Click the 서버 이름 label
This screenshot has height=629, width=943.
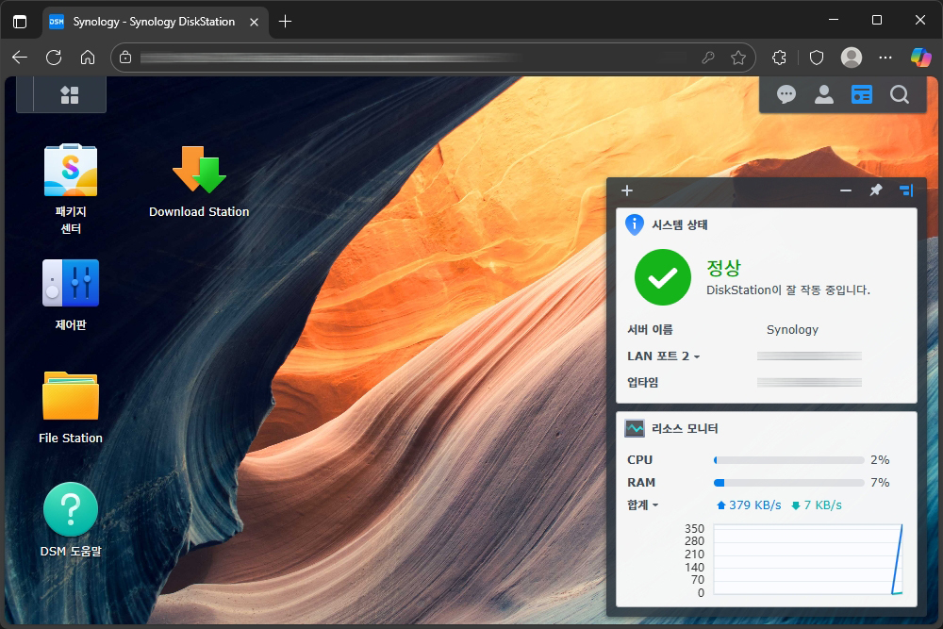point(650,329)
